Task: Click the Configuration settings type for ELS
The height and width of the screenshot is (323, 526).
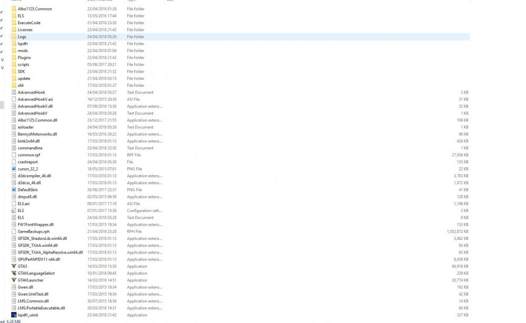Action: [144, 210]
